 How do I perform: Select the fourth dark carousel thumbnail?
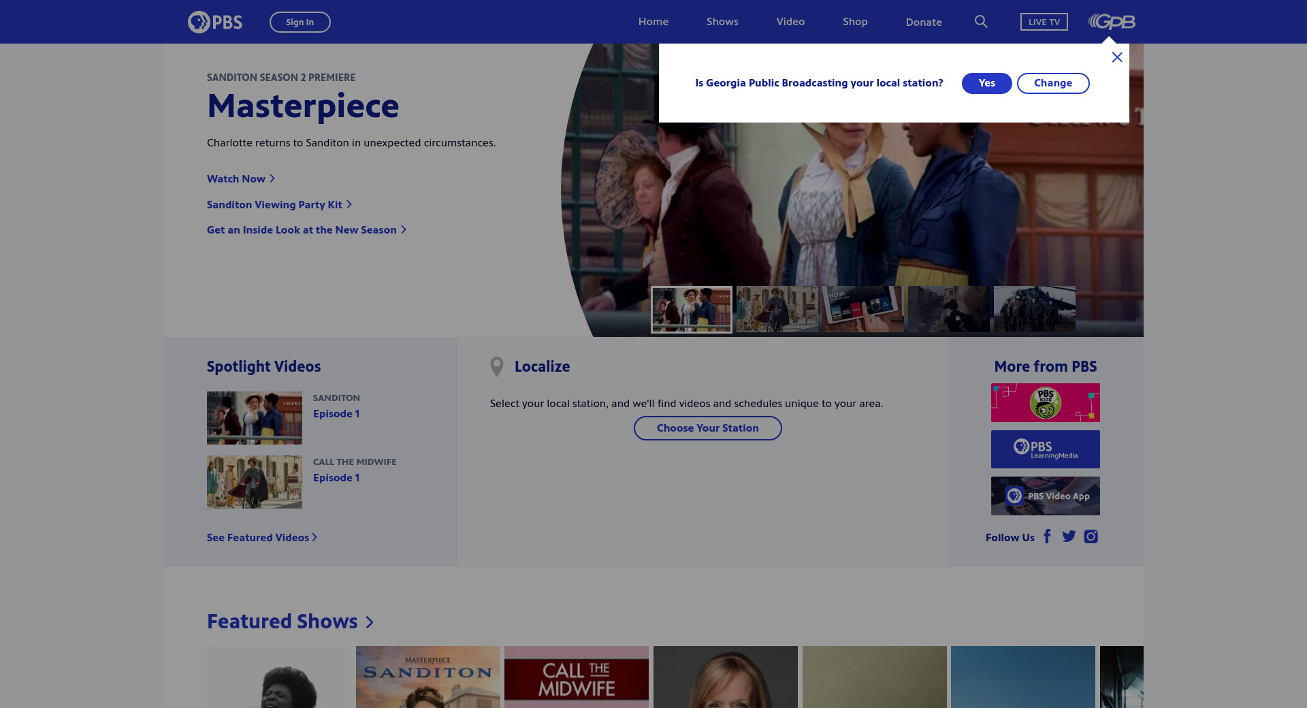coord(949,309)
